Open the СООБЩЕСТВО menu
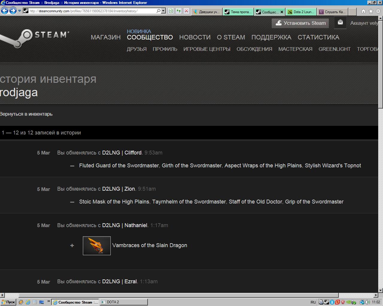Viewport: 383px width, 306px height. 150,37
